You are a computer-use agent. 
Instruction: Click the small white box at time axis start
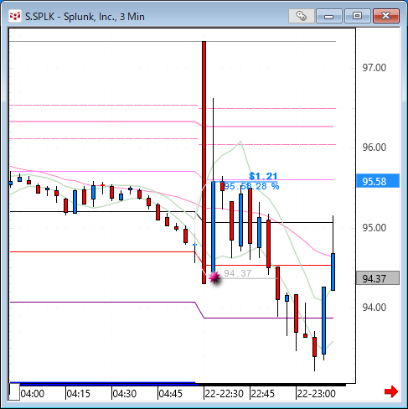tap(14, 391)
